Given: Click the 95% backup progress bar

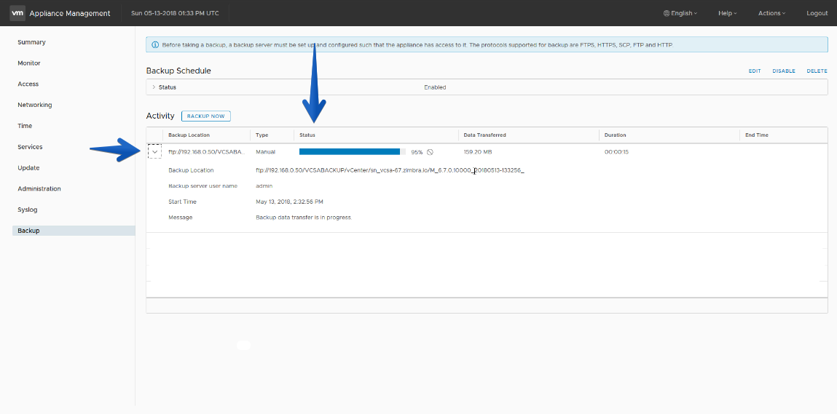Looking at the screenshot, I should click(x=353, y=152).
